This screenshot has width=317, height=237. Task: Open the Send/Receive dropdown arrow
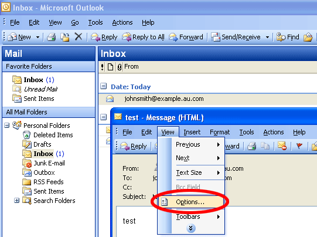[267, 37]
